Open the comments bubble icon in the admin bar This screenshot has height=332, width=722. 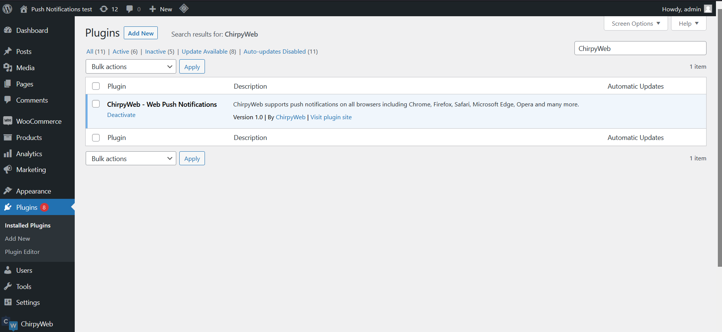pos(129,9)
